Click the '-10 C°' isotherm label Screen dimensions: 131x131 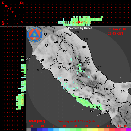click(x=80, y=22)
